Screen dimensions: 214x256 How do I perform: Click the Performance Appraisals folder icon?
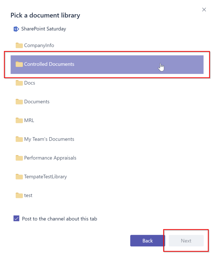tap(19, 158)
